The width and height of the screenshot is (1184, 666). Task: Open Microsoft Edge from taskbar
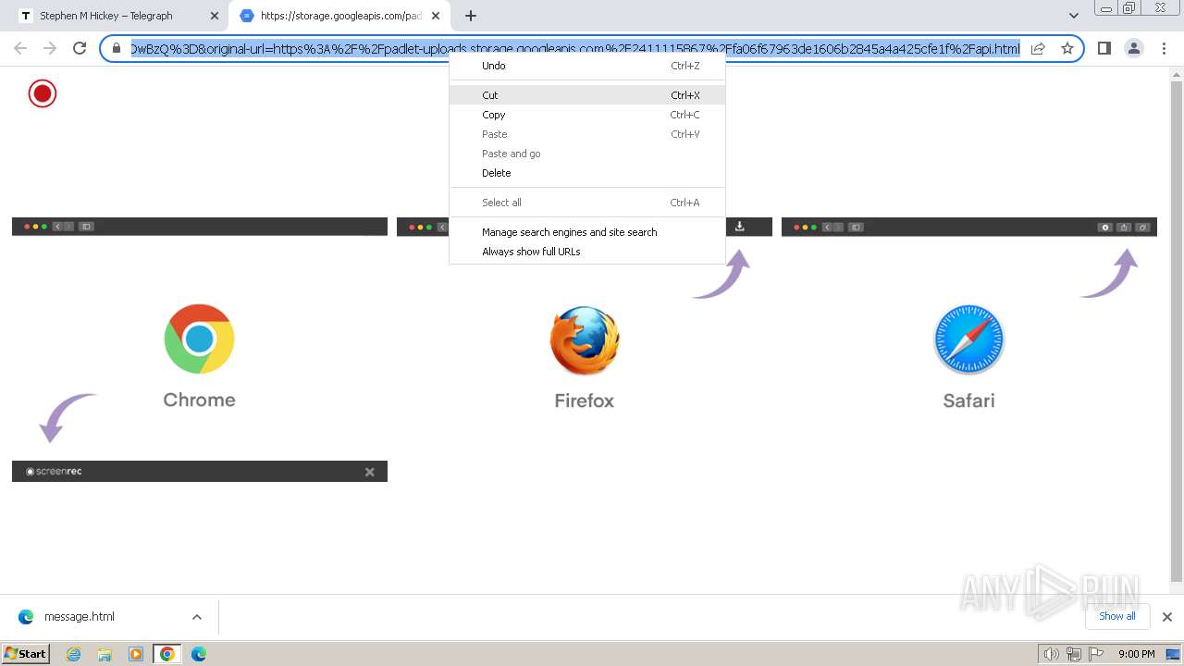click(199, 654)
